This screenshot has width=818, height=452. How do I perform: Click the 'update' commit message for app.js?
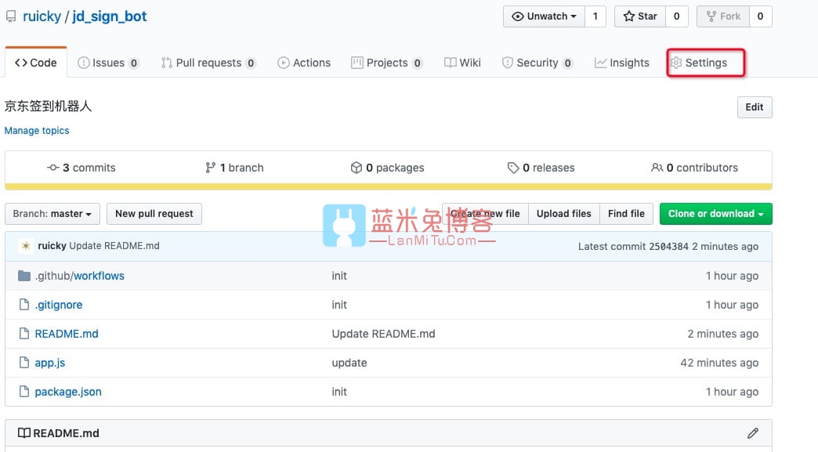tap(349, 363)
